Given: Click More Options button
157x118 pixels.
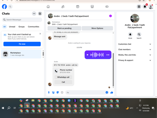Looking at the screenshot, I should [x=97, y=28].
